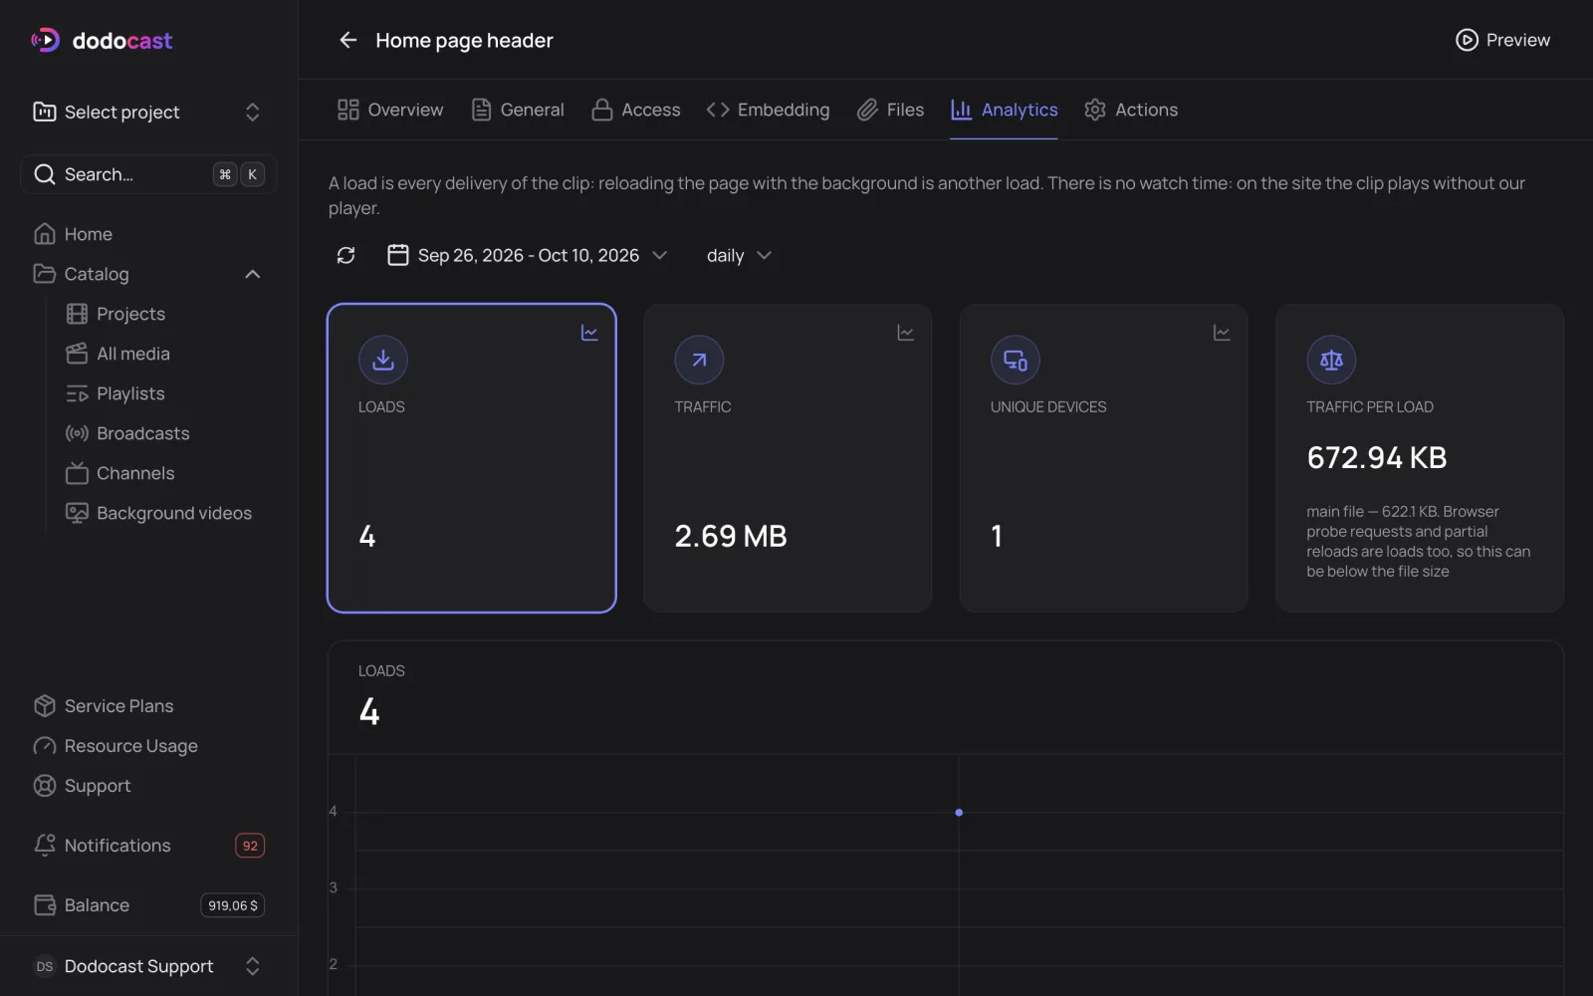Click the Search field in the sidebar

tap(147, 174)
